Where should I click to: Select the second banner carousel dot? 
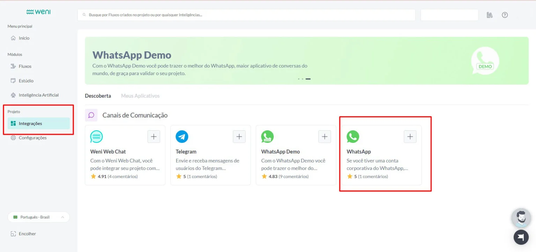pyautogui.click(x=302, y=79)
